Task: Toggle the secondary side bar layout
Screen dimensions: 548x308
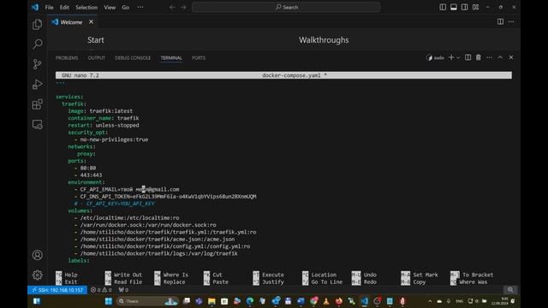Action: (464, 8)
